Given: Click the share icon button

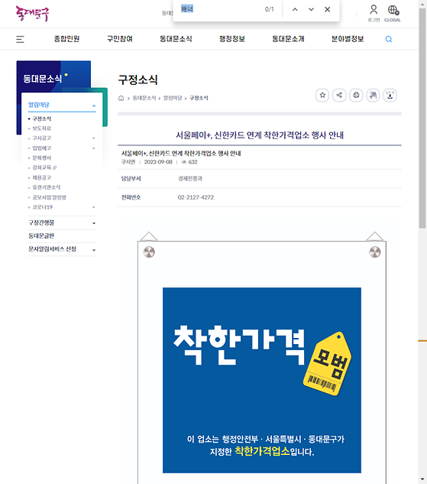Looking at the screenshot, I should pyautogui.click(x=339, y=95).
